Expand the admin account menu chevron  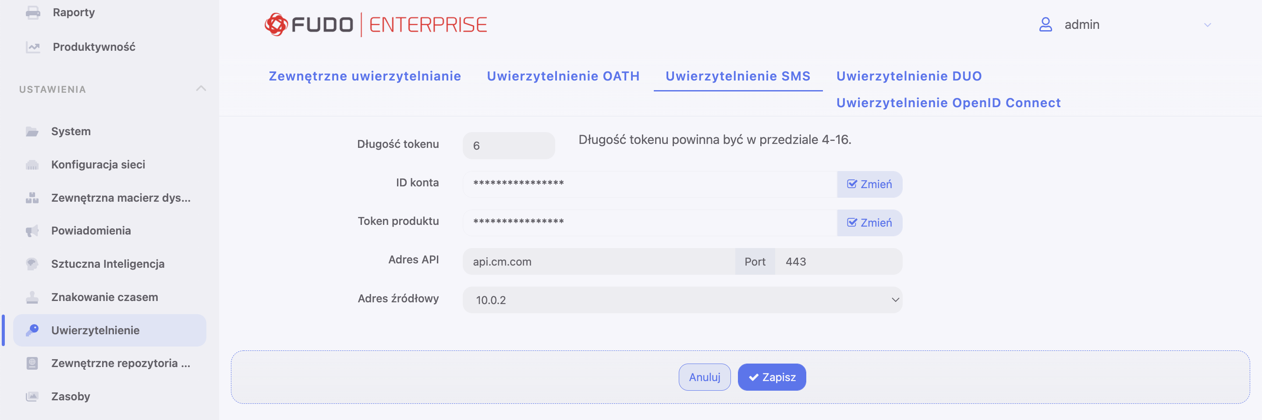tap(1207, 25)
